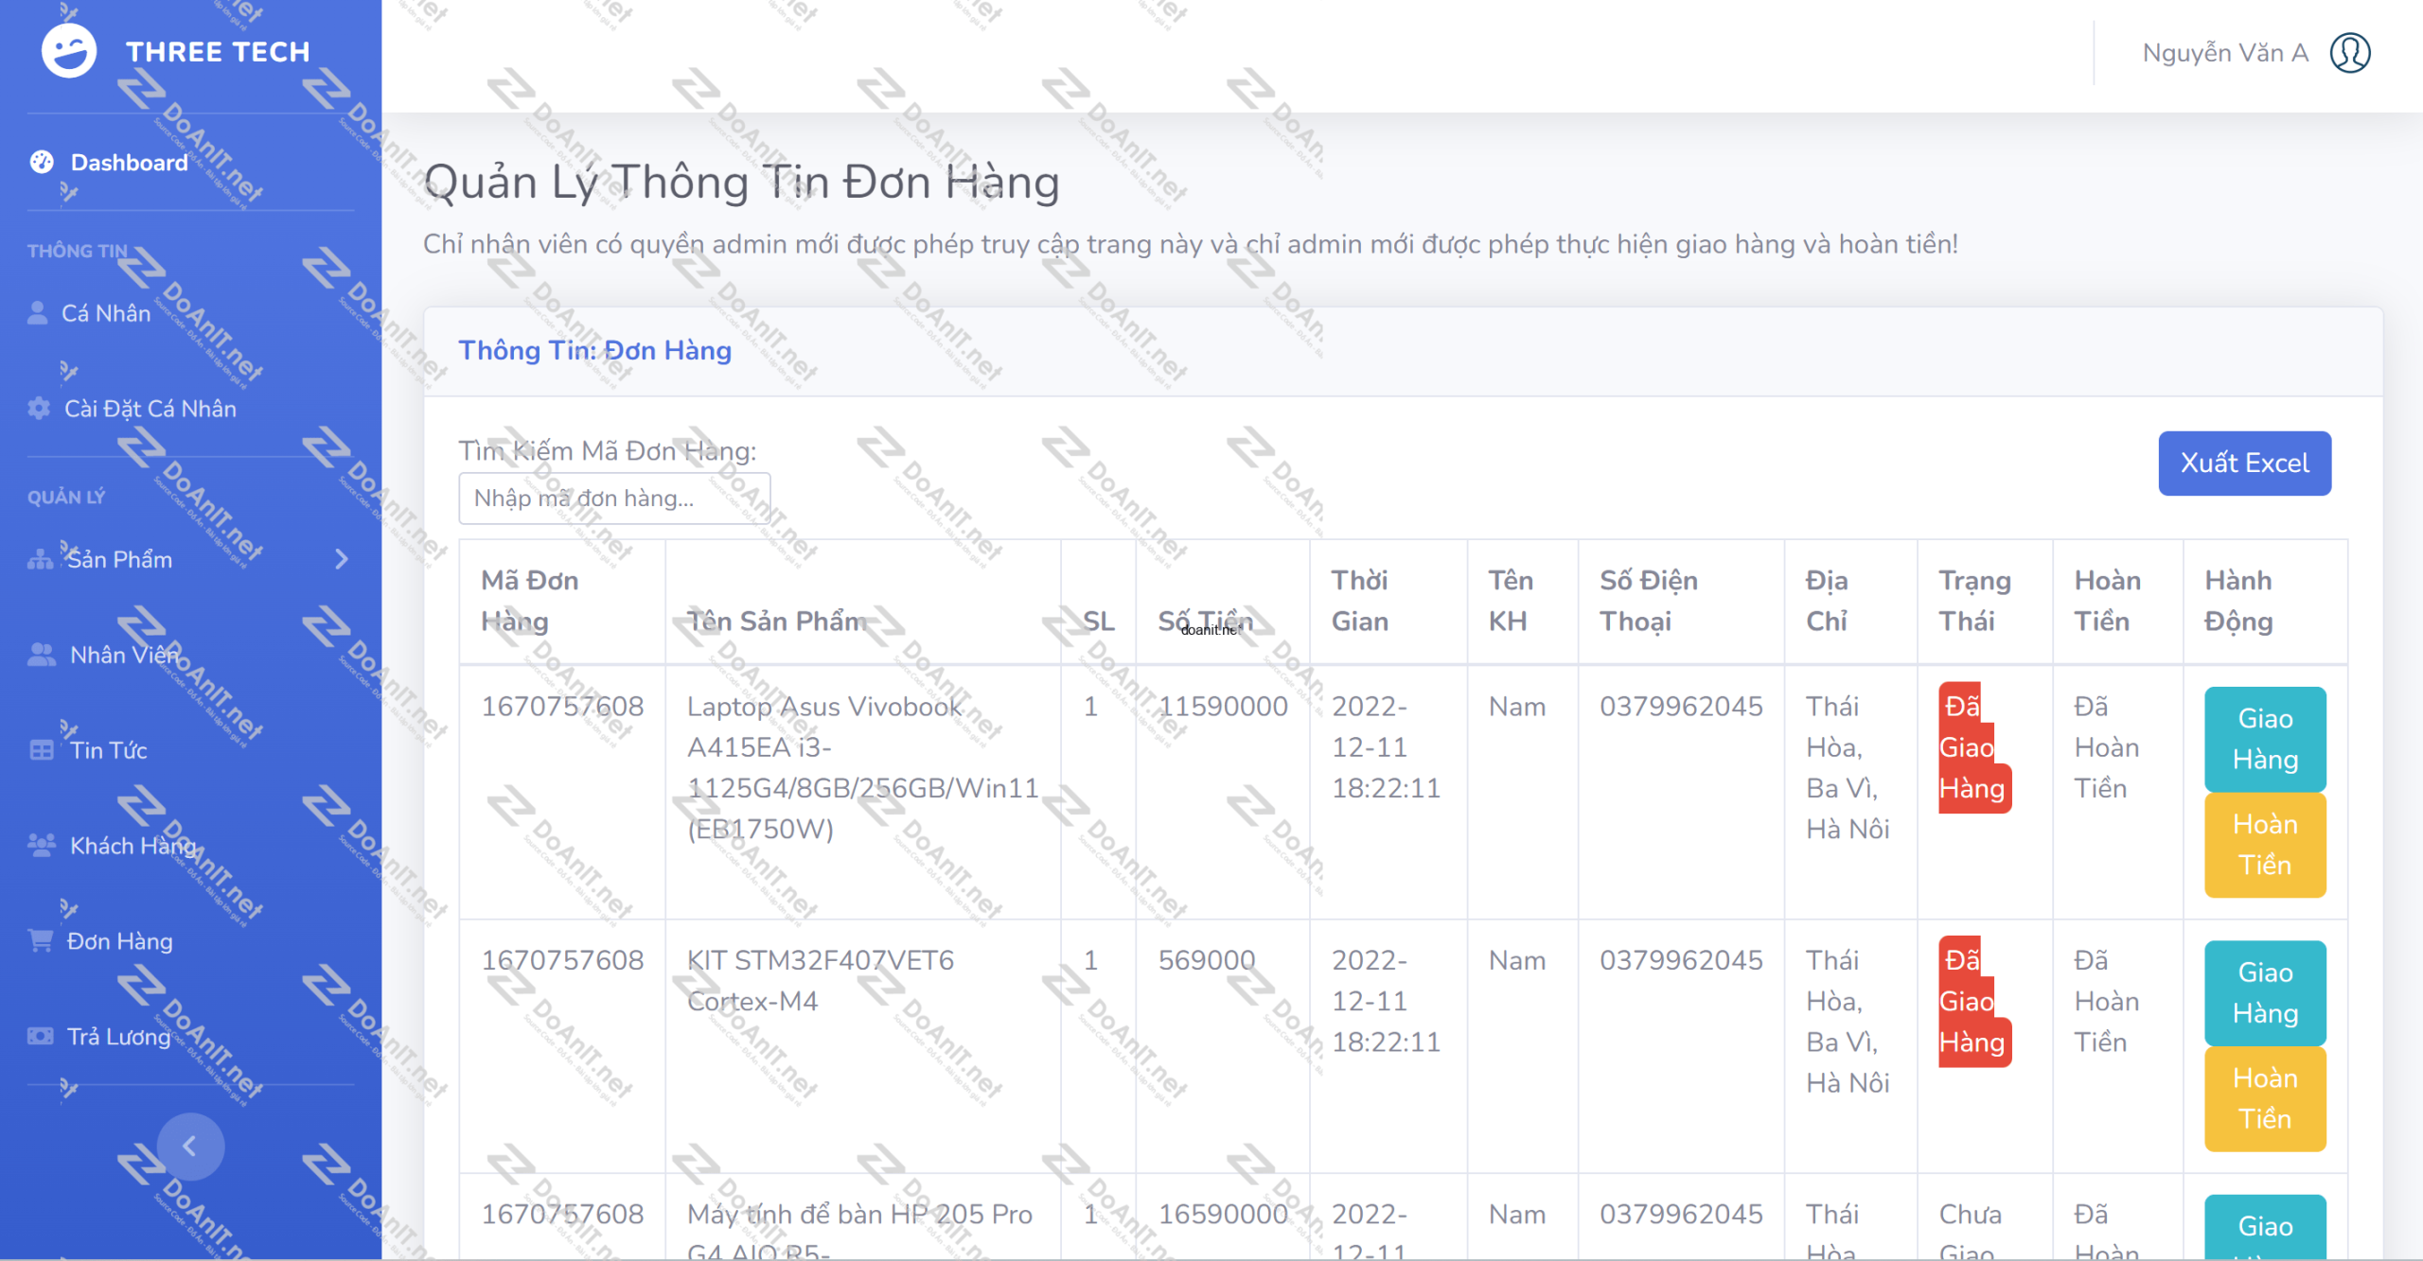Click the Sản Phẩm sitemap icon
This screenshot has height=1261, width=2423.
pyautogui.click(x=41, y=559)
